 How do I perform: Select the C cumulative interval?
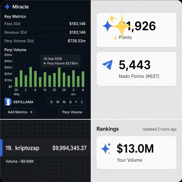[x=82, y=102]
